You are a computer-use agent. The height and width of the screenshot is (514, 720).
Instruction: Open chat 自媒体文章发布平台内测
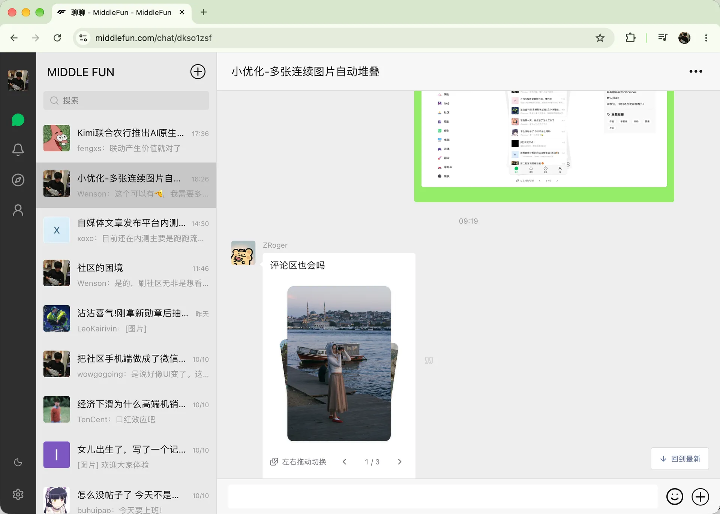(126, 230)
